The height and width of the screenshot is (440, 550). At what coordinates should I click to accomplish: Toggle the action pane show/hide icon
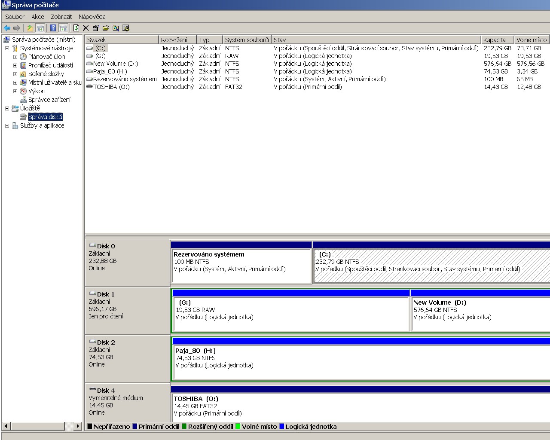pyautogui.click(x=63, y=28)
